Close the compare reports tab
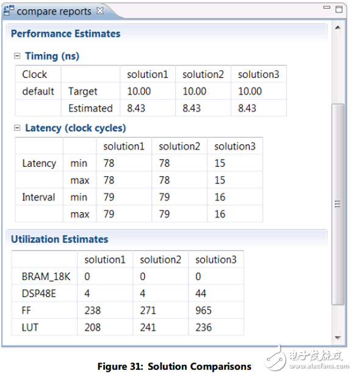This screenshot has height=376, width=354. click(x=100, y=11)
